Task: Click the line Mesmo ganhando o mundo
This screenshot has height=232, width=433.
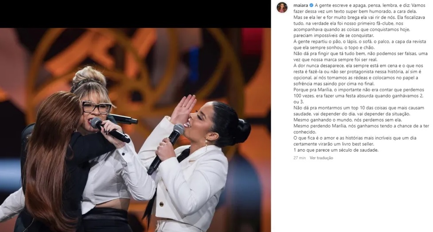Action: (x=348, y=120)
